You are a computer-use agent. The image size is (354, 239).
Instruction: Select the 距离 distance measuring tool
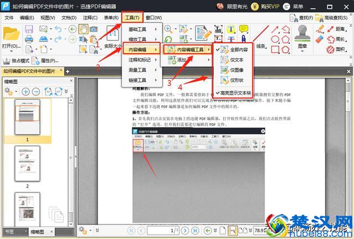[x=338, y=29]
